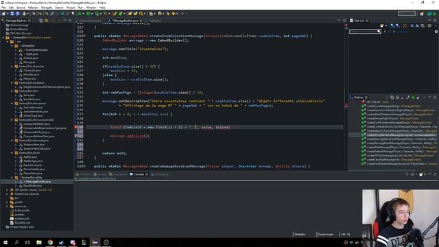Click the Debug bug icon in toolbar
439x247 pixels.
pos(80,14)
